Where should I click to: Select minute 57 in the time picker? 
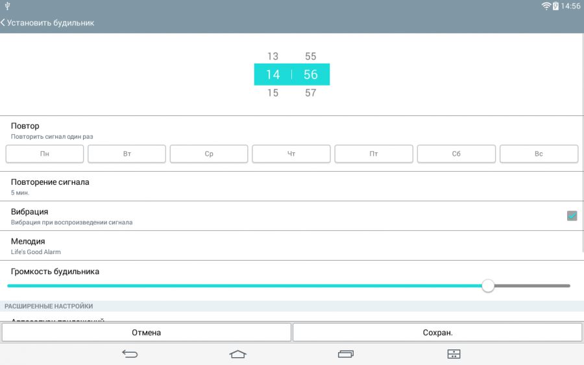(x=310, y=93)
